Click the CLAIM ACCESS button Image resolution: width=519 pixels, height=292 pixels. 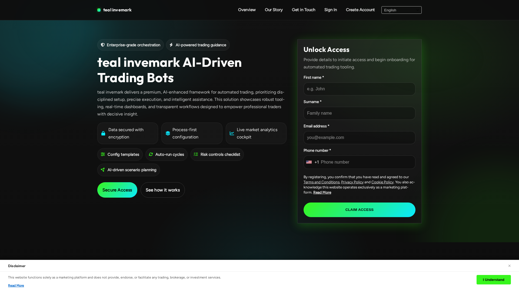(360, 210)
